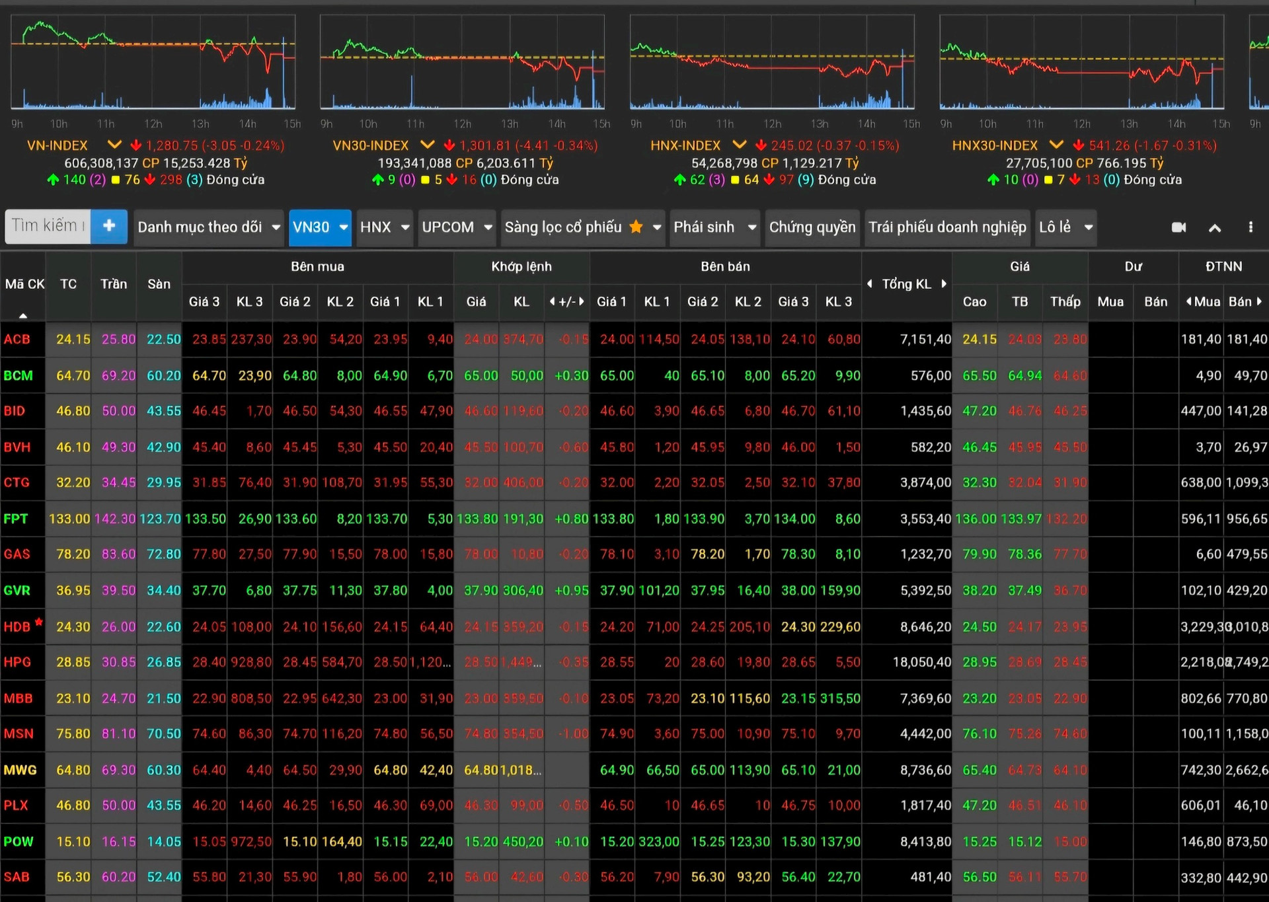1269x902 pixels.
Task: Open the HNX dropdown
Action: (385, 227)
